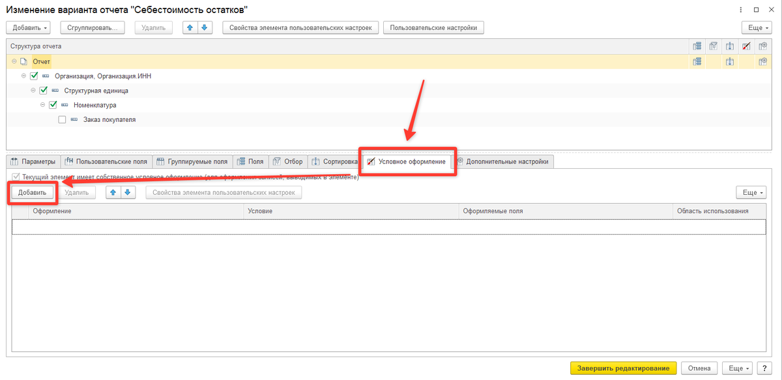This screenshot has height=380, width=782.
Task: Move formatting item down with lower arrow
Action: [127, 192]
